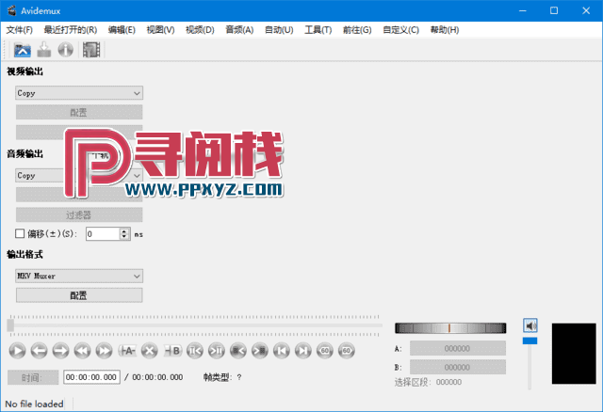Step forward with the right-arrow button
Viewport: 603px width, 412px height.
(60, 351)
